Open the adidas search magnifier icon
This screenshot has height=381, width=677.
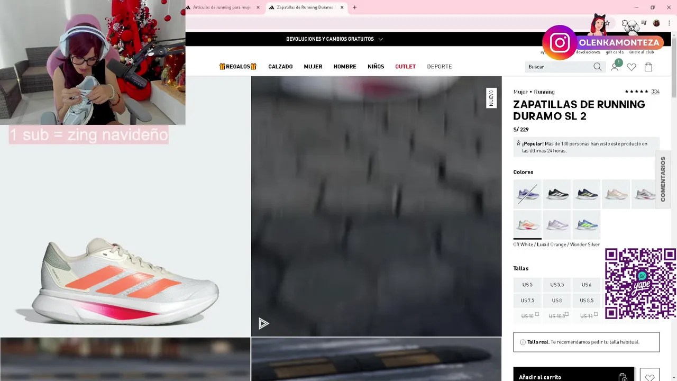(597, 67)
